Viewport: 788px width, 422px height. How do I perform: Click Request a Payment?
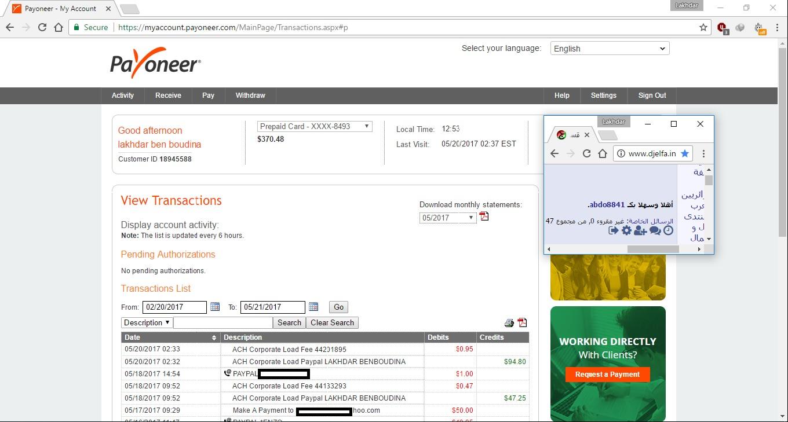pos(607,375)
